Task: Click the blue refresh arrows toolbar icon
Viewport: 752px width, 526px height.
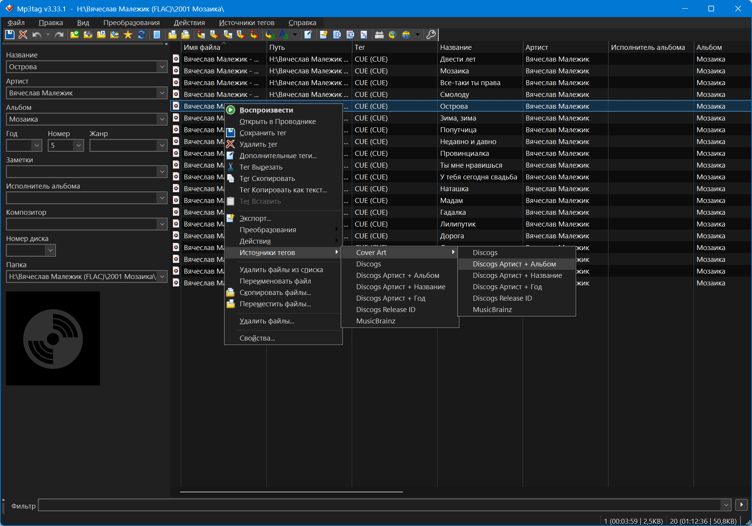Action: (141, 35)
